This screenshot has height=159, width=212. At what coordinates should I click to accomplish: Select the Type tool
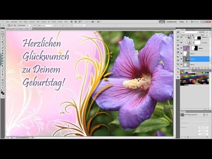3,72
